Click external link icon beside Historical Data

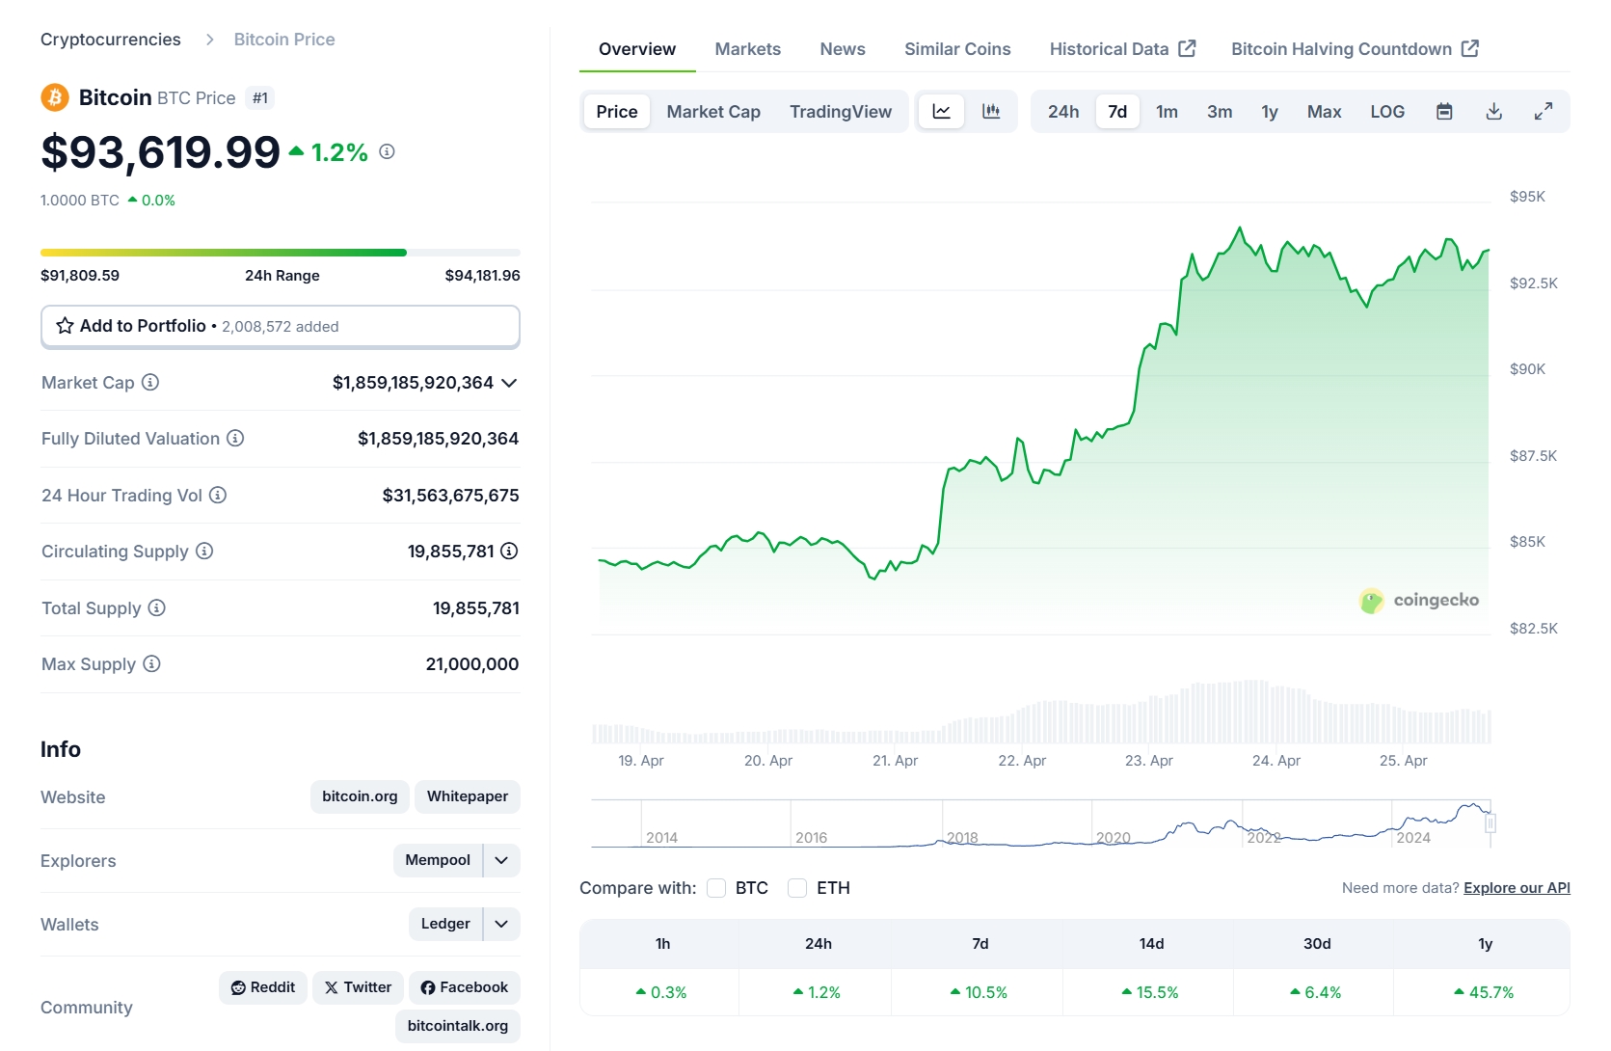point(1187,48)
